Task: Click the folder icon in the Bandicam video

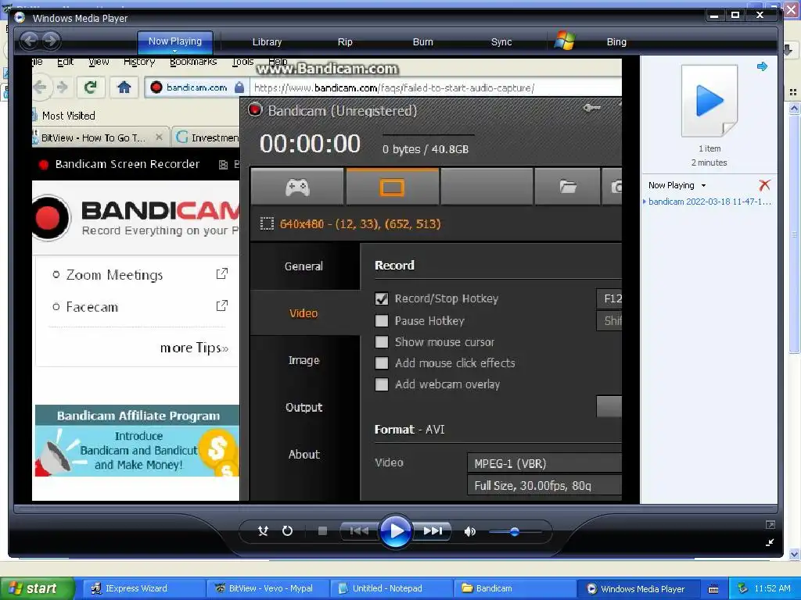Action: coord(567,187)
